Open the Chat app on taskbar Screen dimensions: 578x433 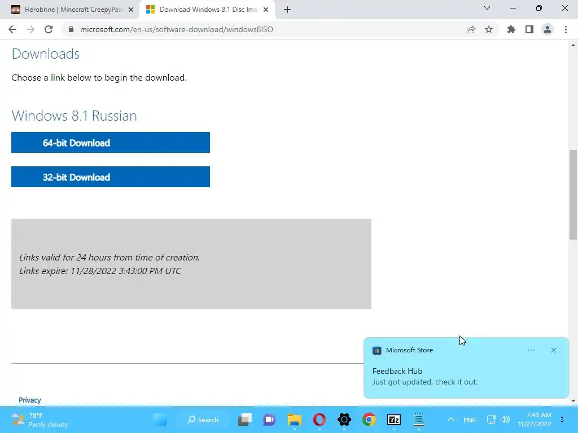[269, 419]
